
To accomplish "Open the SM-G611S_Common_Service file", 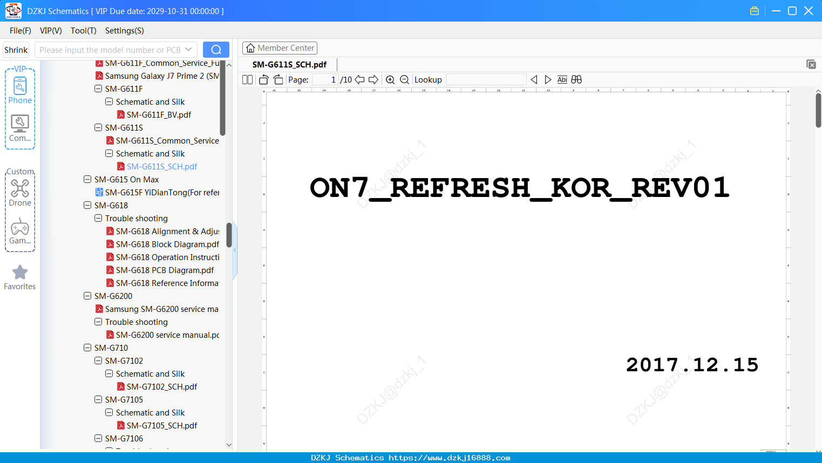I will [163, 141].
